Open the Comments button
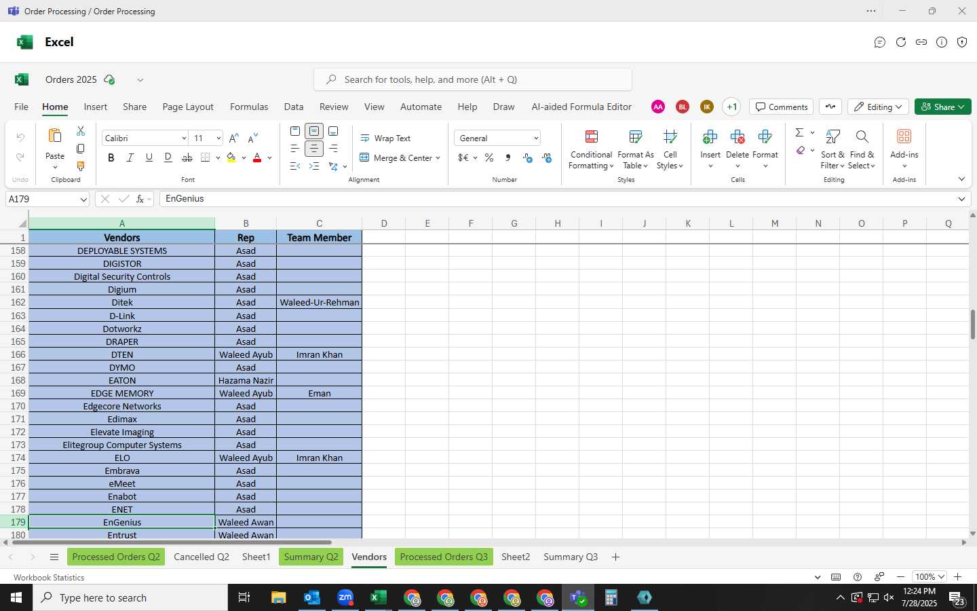This screenshot has height=611, width=977. click(782, 107)
